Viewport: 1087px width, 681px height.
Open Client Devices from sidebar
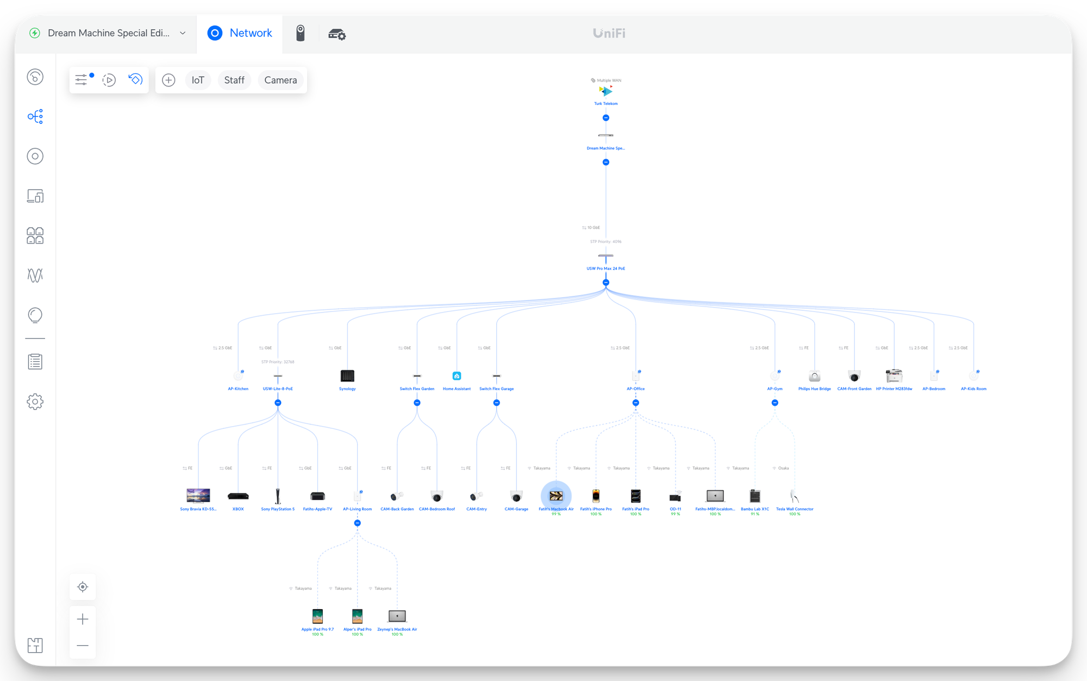click(35, 196)
